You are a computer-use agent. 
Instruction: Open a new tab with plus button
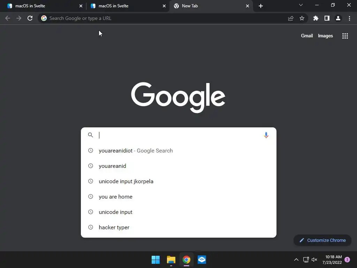pos(261,6)
